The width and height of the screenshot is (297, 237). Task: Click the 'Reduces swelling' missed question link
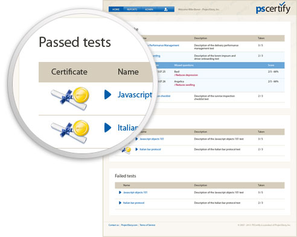pyautogui.click(x=185, y=85)
